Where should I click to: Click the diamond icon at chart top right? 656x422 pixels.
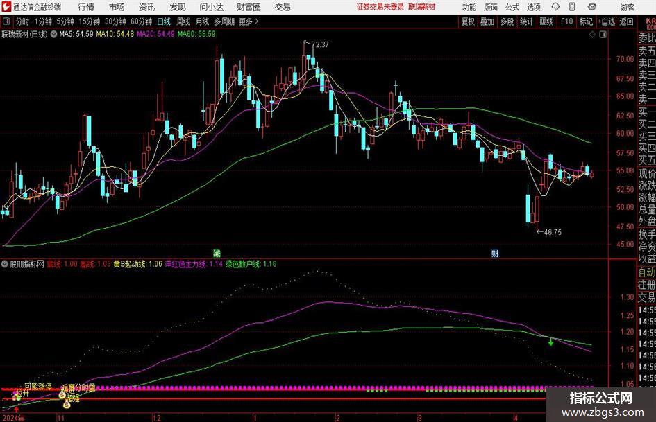coord(592,35)
